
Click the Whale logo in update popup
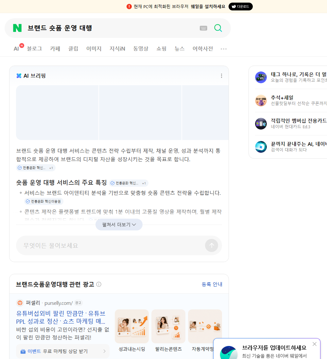coord(229,352)
